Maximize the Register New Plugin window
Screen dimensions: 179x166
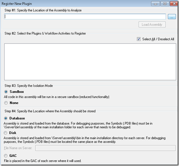(x=165, y=4)
